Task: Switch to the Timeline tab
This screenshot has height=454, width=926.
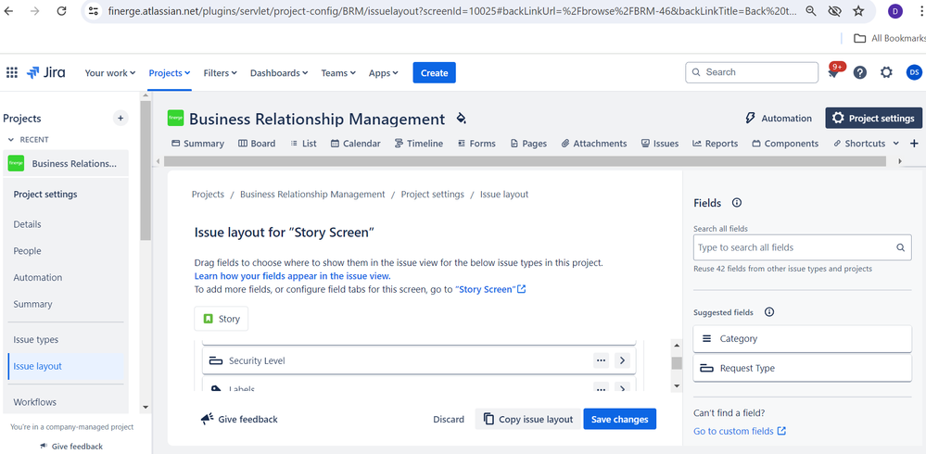Action: click(419, 144)
